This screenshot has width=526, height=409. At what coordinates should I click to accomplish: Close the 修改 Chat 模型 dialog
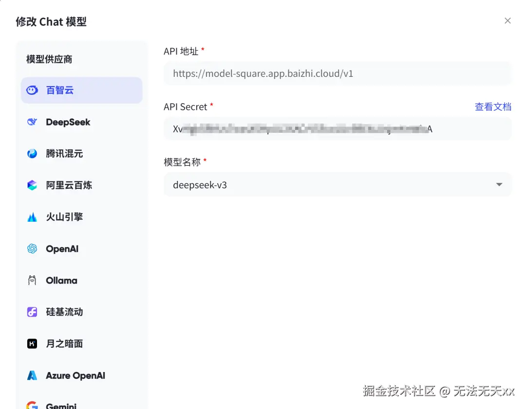[507, 20]
